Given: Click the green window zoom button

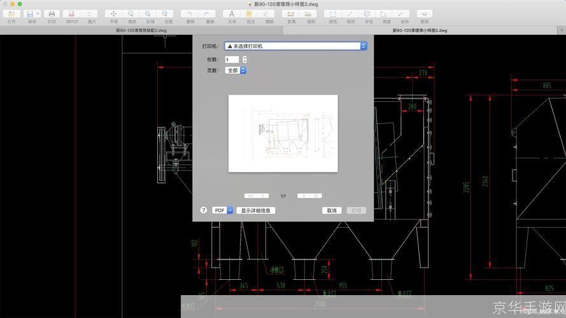Looking at the screenshot, I should (20, 4).
